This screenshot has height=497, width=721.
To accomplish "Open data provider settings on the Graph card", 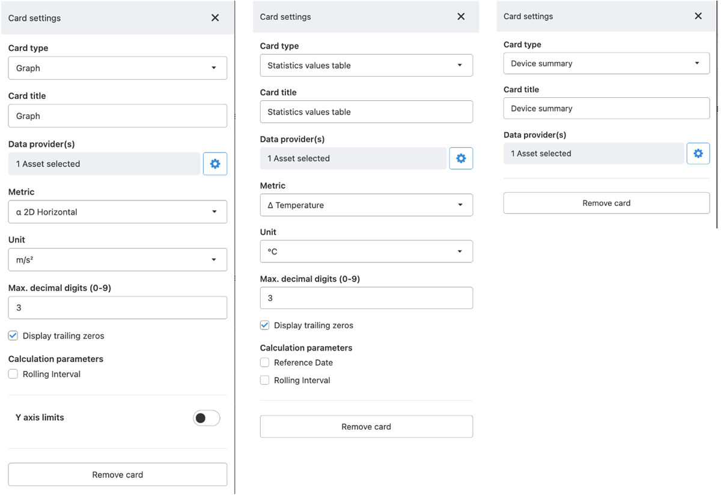I will coord(215,163).
